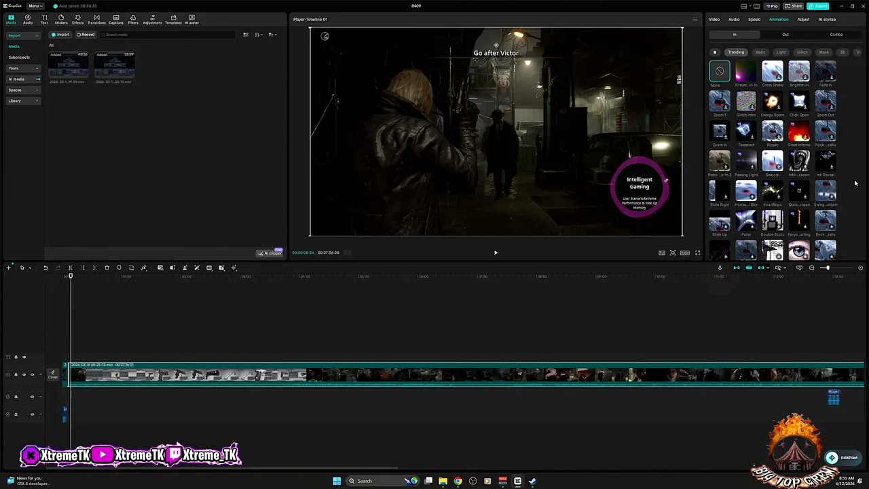The image size is (869, 489).
Task: Open the Filters panel
Action: coord(133,19)
